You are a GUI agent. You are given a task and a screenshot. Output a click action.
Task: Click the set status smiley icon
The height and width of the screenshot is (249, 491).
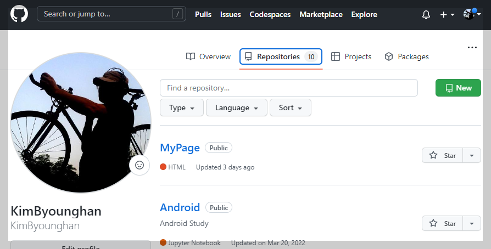(140, 165)
